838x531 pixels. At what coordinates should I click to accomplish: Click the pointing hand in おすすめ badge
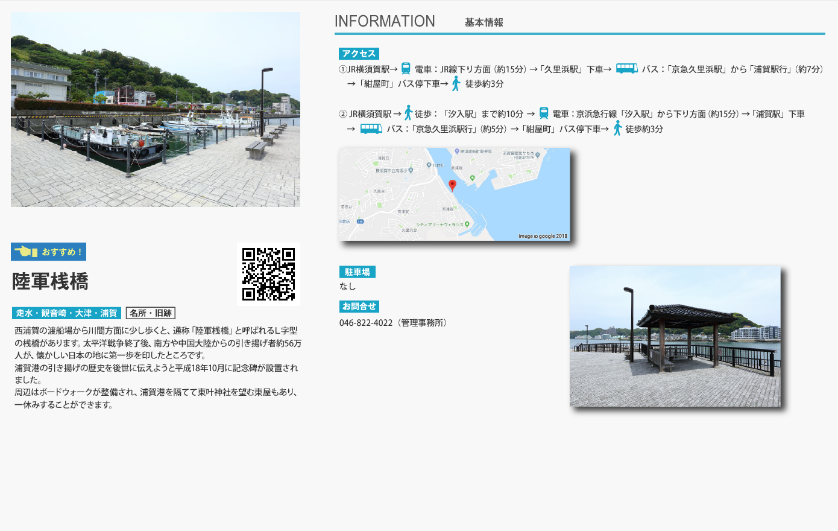point(25,252)
